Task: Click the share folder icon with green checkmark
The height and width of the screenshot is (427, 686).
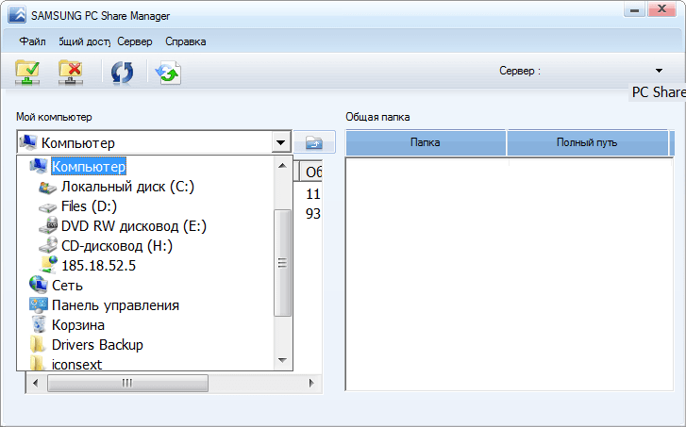Action: pyautogui.click(x=27, y=73)
